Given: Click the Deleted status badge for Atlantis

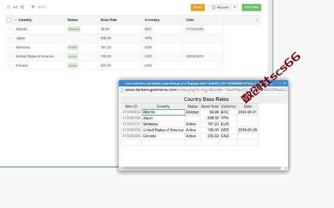Looking at the screenshot, I should click(74, 29).
